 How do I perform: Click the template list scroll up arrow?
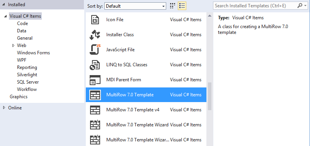210,15
